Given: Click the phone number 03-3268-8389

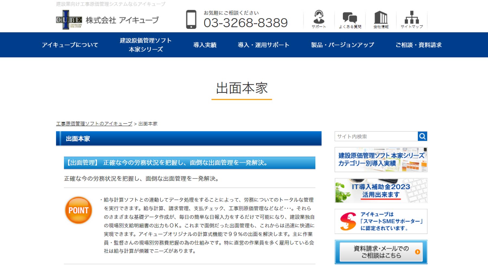Looking at the screenshot, I should (245, 23).
